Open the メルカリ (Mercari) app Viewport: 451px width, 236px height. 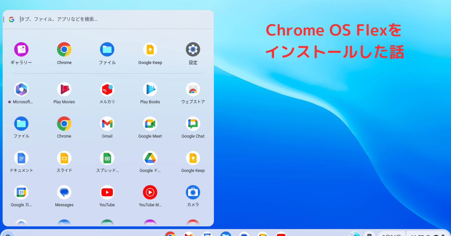click(107, 88)
